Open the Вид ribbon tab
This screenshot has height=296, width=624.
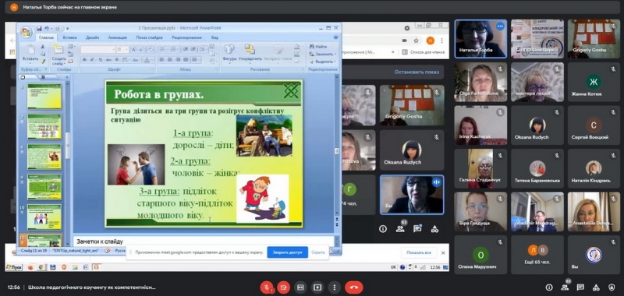pos(214,37)
